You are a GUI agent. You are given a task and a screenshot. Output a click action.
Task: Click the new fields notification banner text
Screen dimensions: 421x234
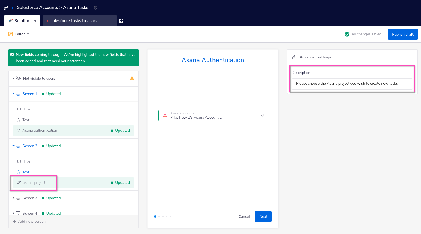click(76, 58)
